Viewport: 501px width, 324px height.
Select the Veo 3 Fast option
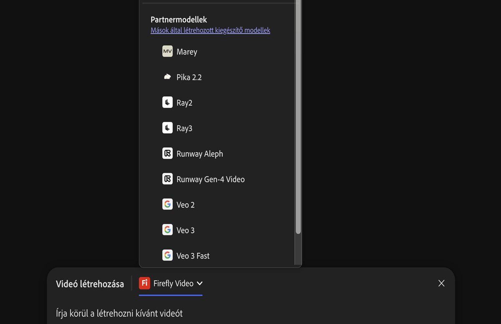pos(193,256)
